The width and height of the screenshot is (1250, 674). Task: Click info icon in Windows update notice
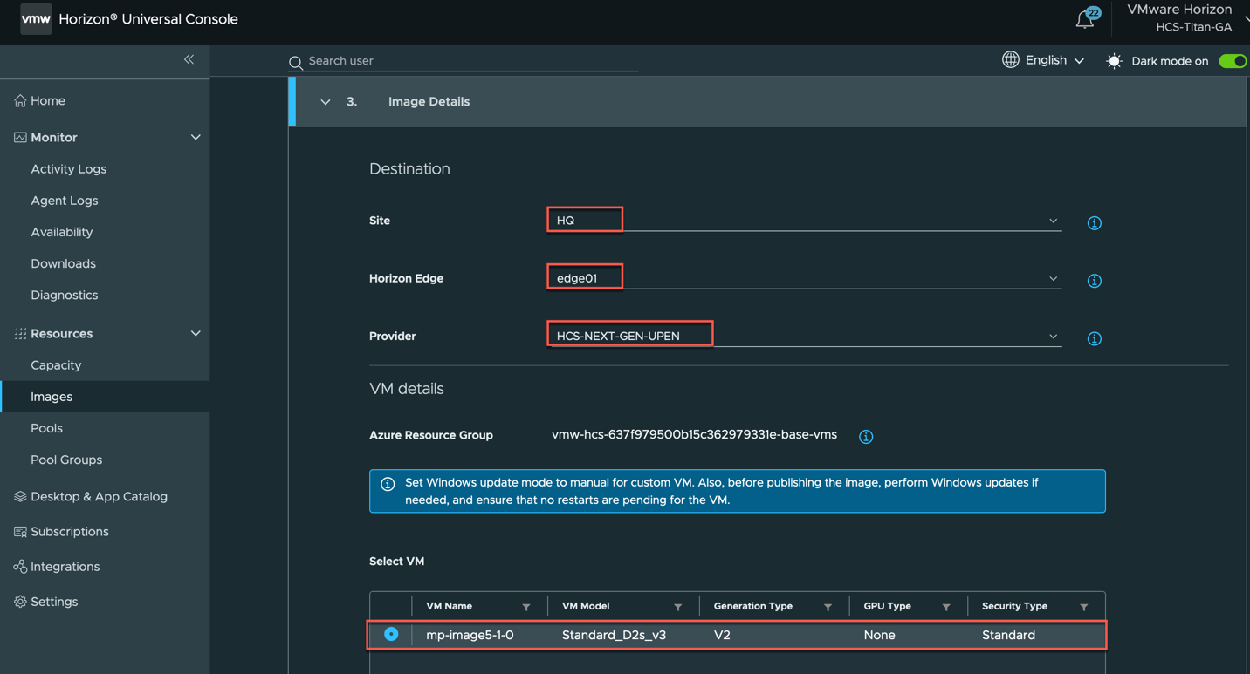click(x=388, y=484)
